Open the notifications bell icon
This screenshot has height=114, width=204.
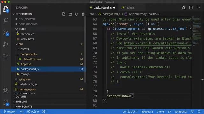click(199, 111)
